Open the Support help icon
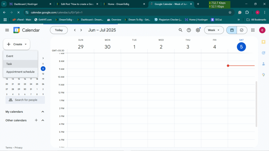The image size is (269, 151). coord(189,30)
